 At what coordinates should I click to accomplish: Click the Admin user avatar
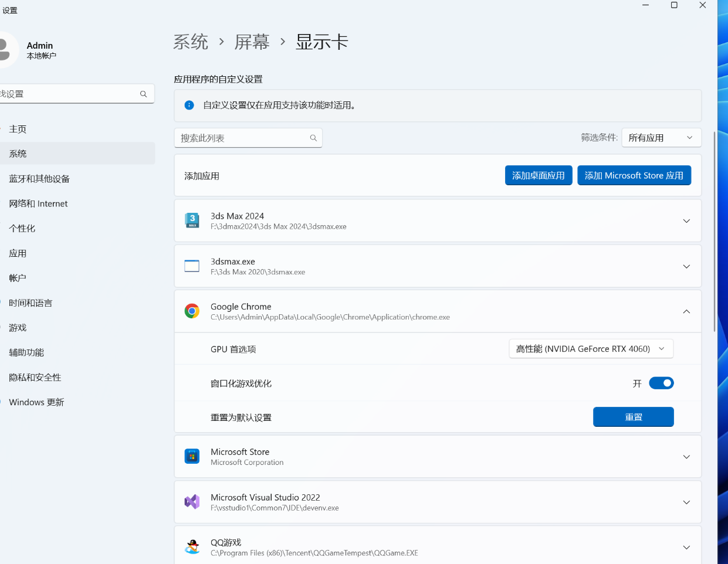[6, 49]
